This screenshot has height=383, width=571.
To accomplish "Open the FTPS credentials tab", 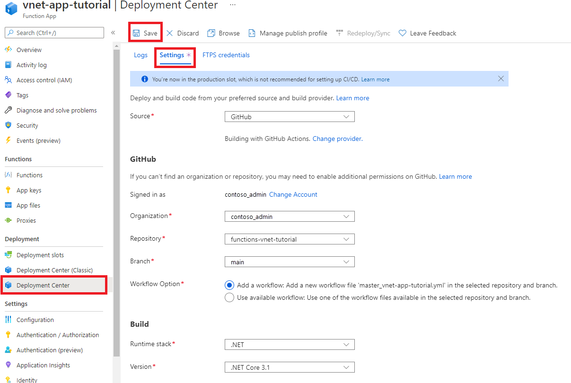I will [226, 55].
